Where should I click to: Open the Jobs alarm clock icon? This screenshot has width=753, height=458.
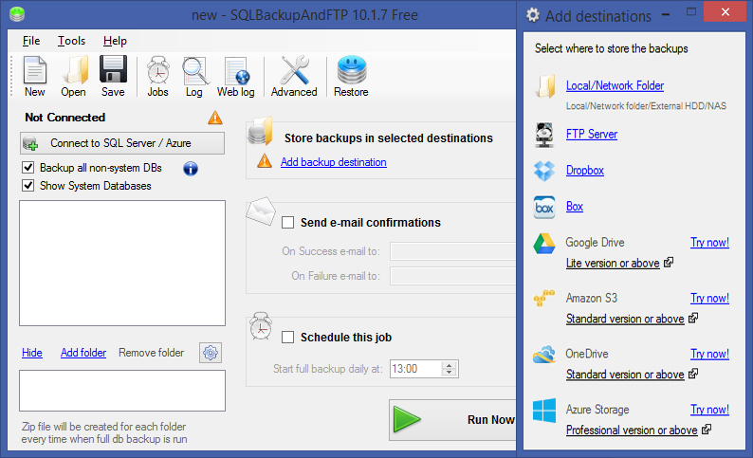[x=158, y=70]
